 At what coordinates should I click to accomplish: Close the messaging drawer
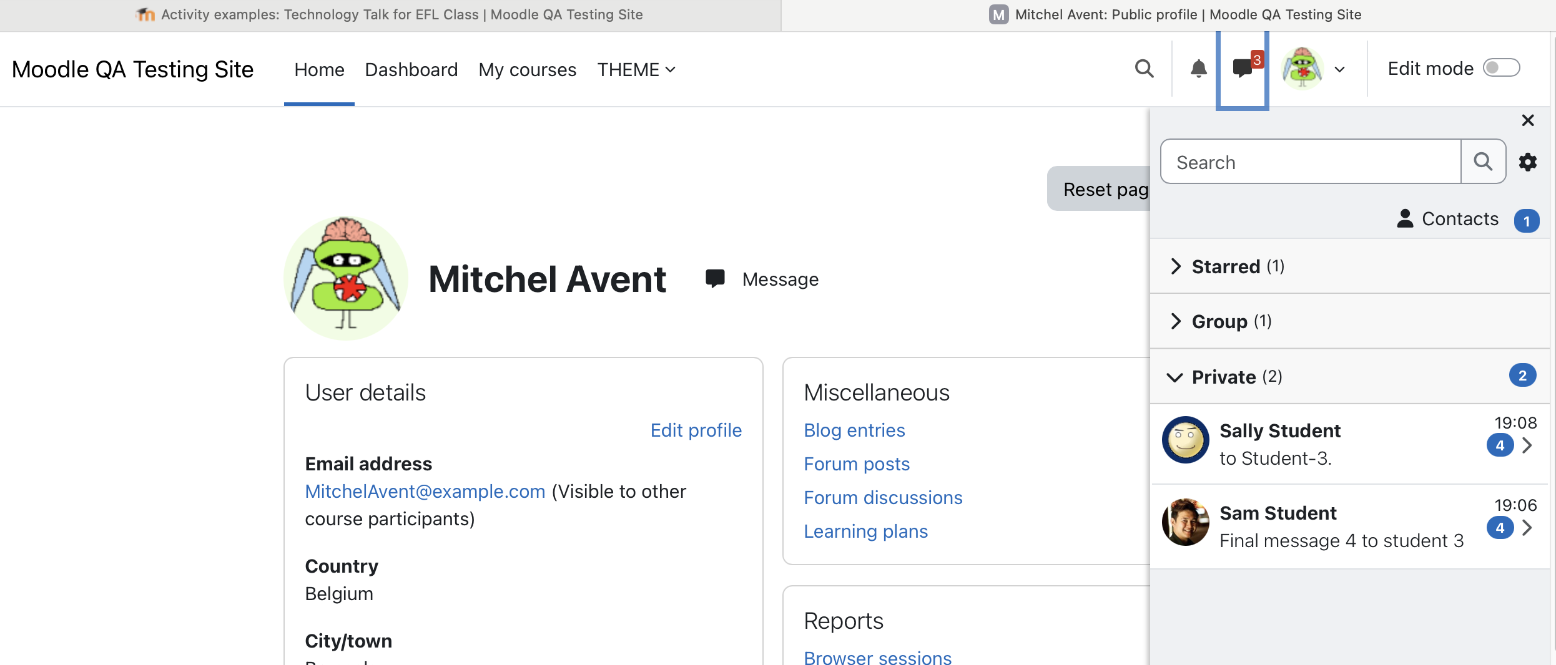pyautogui.click(x=1528, y=120)
